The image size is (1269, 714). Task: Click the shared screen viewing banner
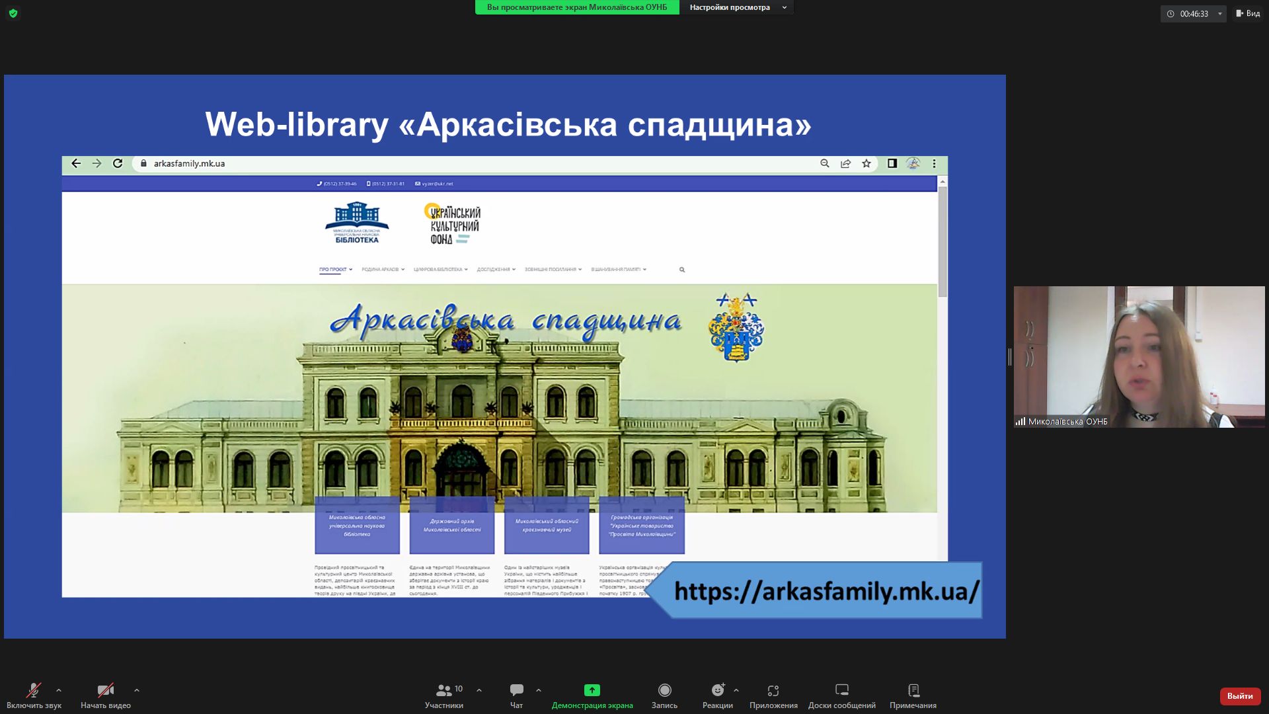click(x=576, y=7)
